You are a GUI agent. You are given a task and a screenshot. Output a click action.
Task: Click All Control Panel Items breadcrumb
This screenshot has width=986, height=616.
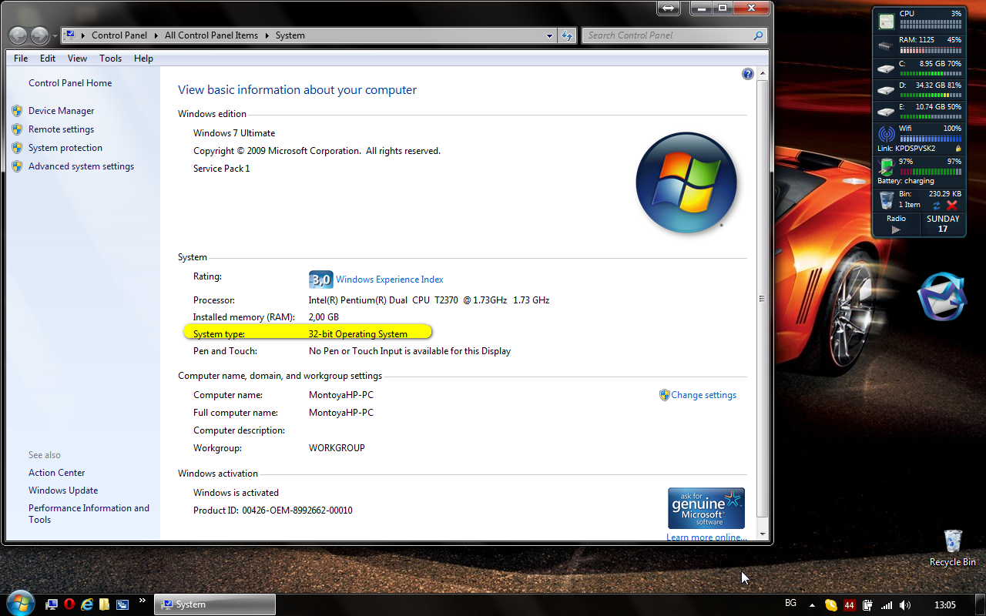[x=212, y=35]
